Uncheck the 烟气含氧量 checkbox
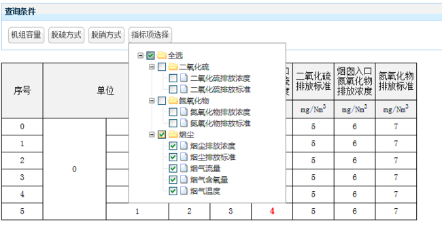The height and width of the screenshot is (249, 442). 173,180
